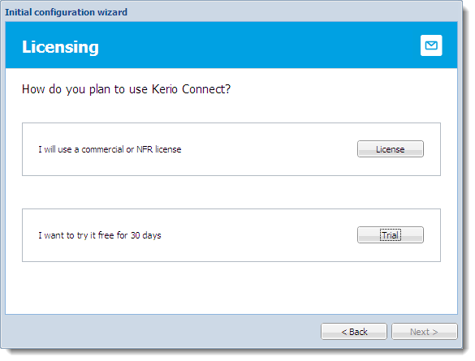Click the Licensing header title
Image resolution: width=475 pixels, height=361 pixels.
(x=60, y=47)
